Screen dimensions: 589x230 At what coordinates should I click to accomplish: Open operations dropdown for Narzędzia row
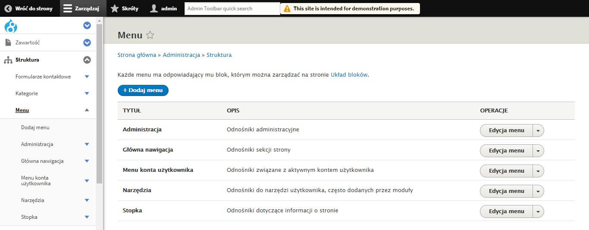539,191
